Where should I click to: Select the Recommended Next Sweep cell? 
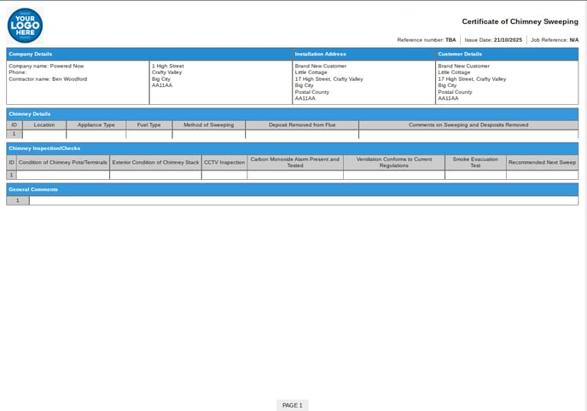click(542, 175)
